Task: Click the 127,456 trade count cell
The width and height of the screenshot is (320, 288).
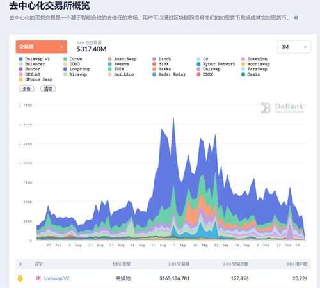Action: 240,278
